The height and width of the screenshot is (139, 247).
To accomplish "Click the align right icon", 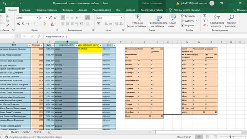I will click(72, 24).
